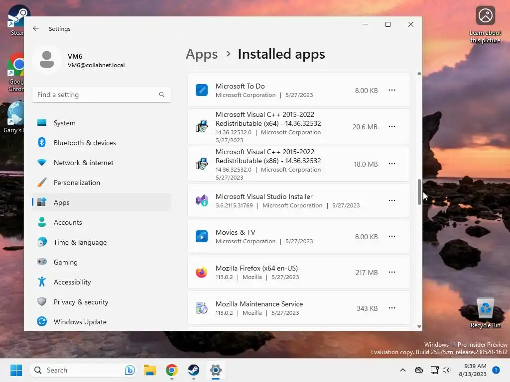The height and width of the screenshot is (382, 510).
Task: Select the Google Chrome desktop shortcut
Action: (x=15, y=72)
